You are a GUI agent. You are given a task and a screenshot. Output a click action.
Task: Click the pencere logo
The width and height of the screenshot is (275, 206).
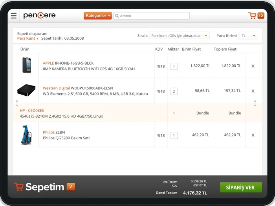tap(39, 15)
